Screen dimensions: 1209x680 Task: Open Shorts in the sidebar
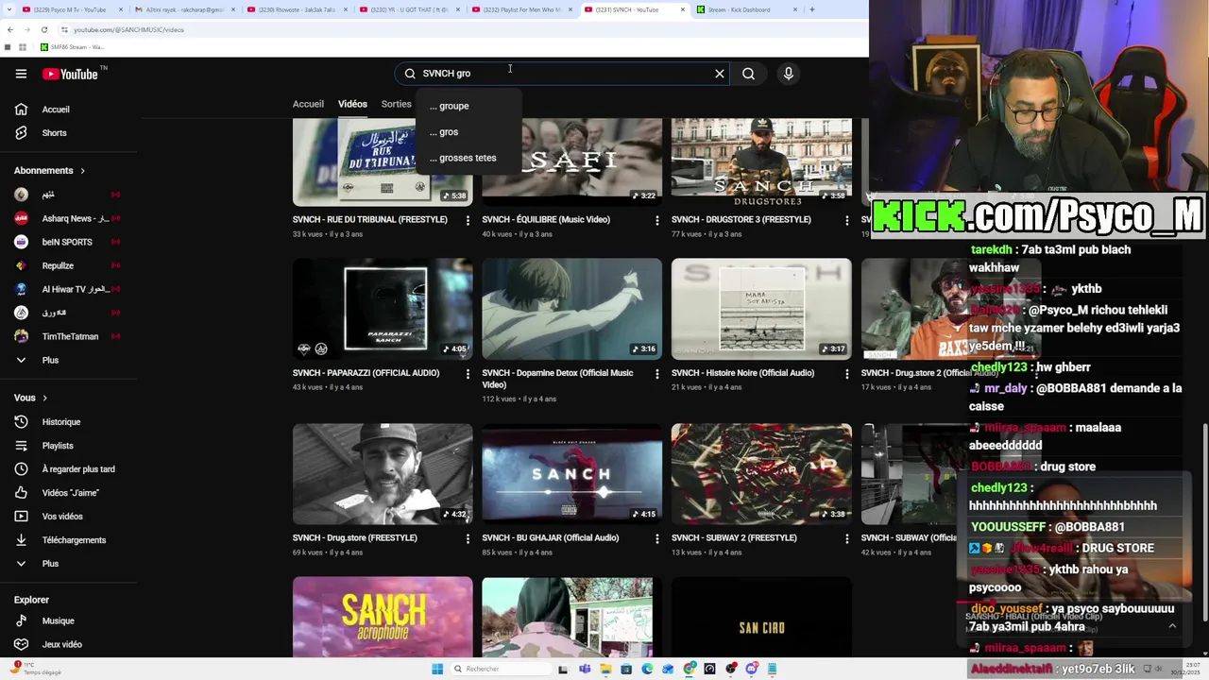click(x=54, y=133)
